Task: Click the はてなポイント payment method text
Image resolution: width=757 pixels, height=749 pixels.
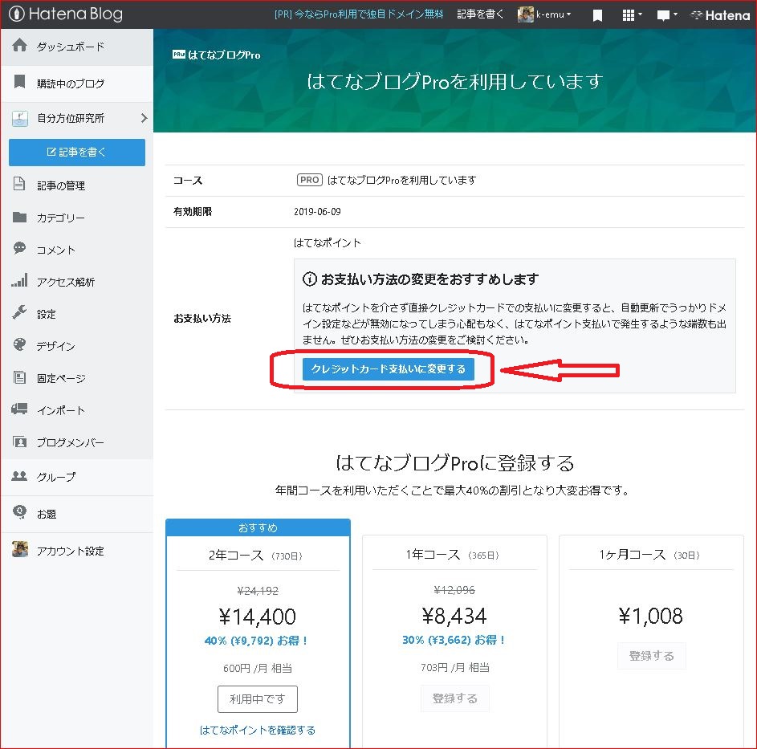Action: tap(327, 243)
